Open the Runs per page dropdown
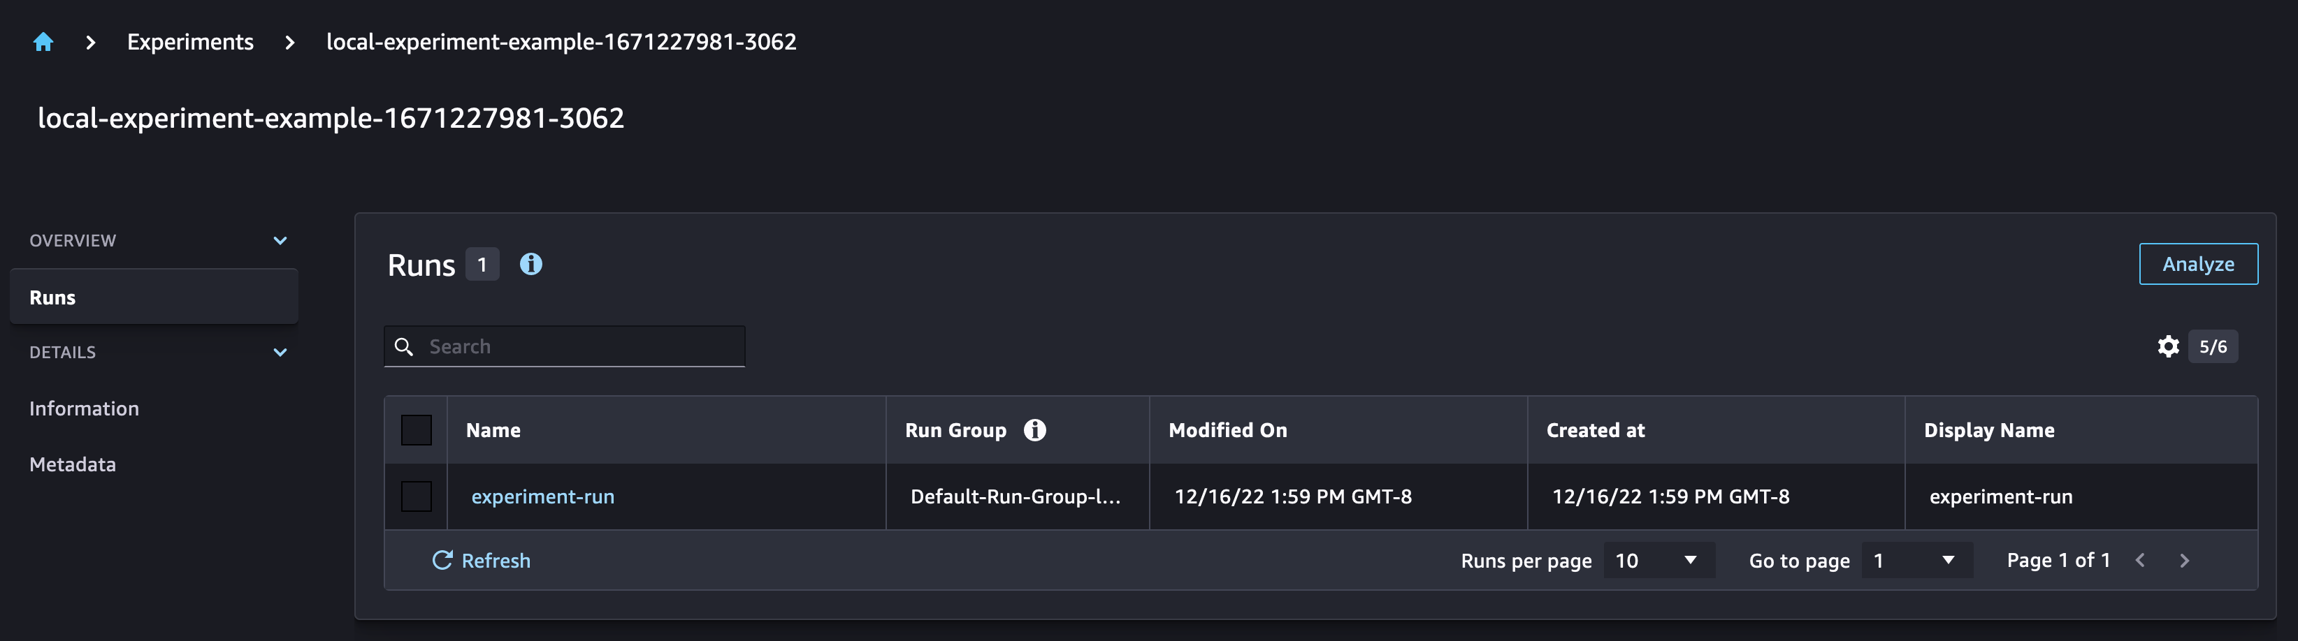2298x641 pixels. point(1659,561)
